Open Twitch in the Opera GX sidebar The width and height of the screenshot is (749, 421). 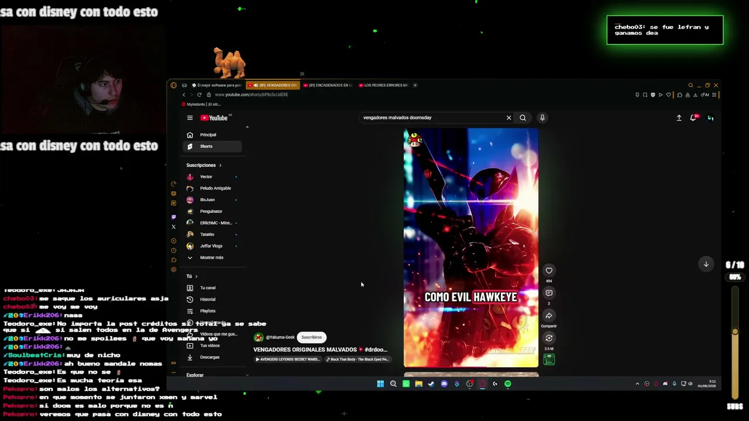(173, 217)
